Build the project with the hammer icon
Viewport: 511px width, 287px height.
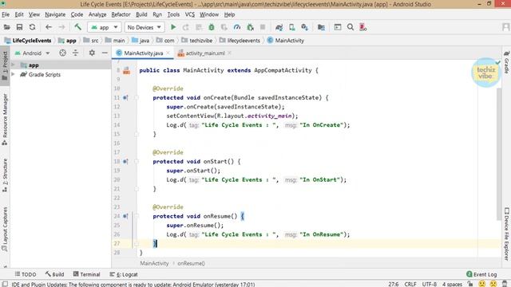click(77, 27)
